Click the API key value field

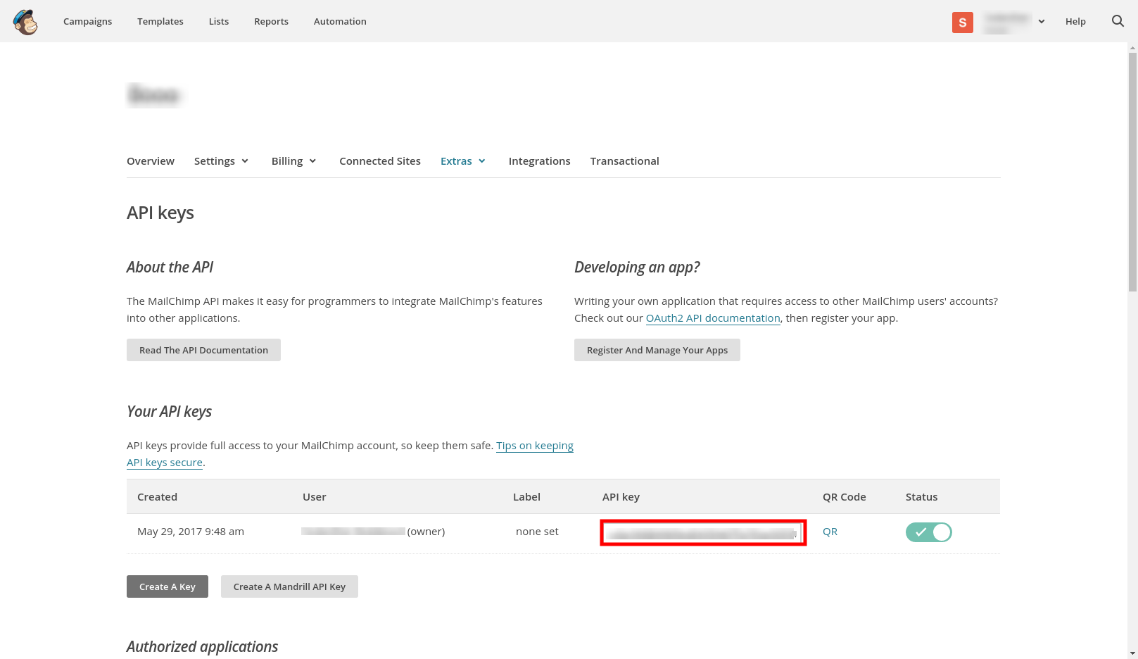tap(703, 533)
